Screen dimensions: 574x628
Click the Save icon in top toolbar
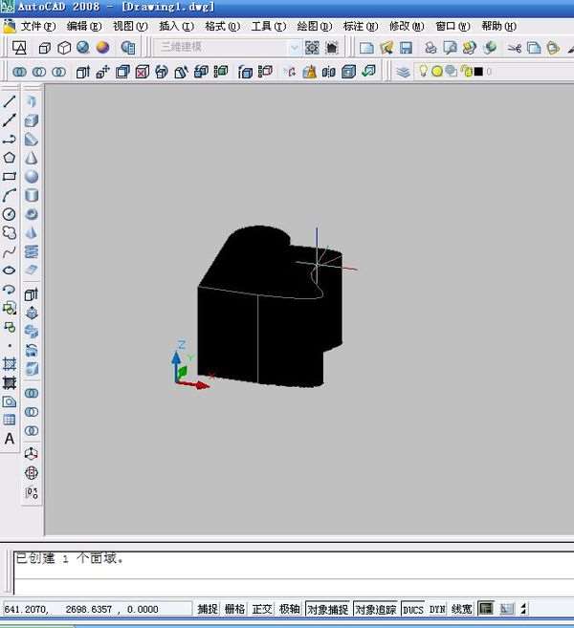point(406,48)
